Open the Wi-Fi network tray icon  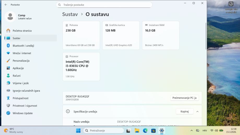pyautogui.click(x=212, y=131)
